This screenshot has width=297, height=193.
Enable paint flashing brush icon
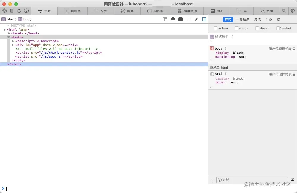coord(196,19)
